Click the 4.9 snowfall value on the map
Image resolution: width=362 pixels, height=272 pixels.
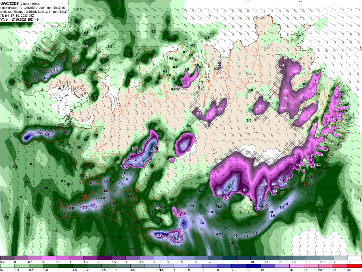pos(220,193)
